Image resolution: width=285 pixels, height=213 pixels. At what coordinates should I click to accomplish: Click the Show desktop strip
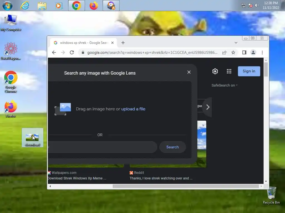click(284, 6)
